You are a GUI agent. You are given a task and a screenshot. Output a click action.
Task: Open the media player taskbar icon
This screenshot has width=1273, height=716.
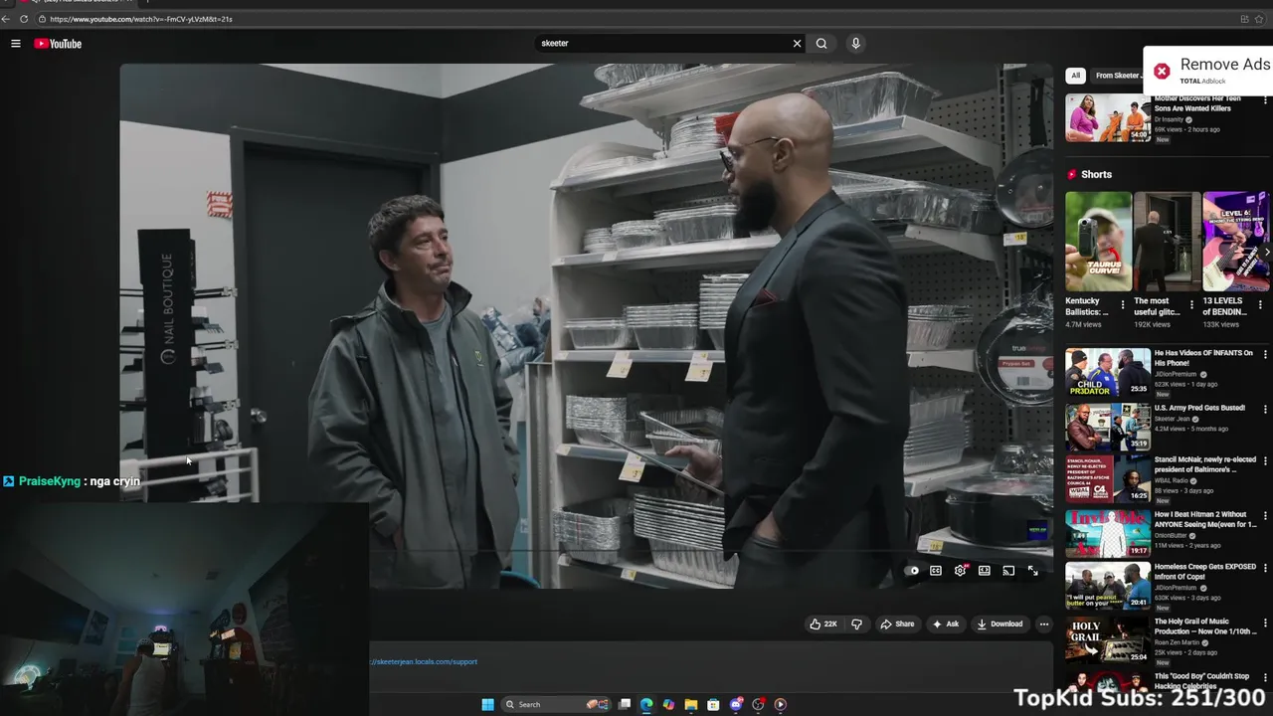(781, 704)
